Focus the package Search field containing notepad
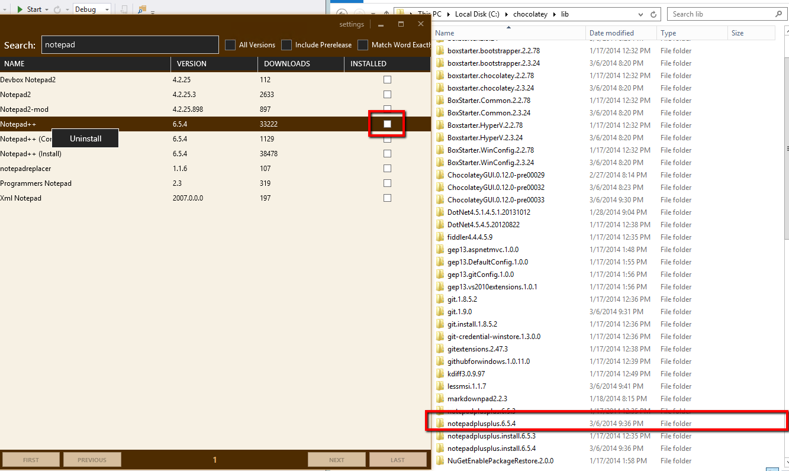 tap(130, 45)
